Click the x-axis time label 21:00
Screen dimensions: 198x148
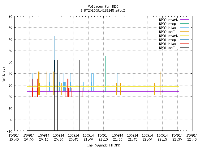coord(88,139)
